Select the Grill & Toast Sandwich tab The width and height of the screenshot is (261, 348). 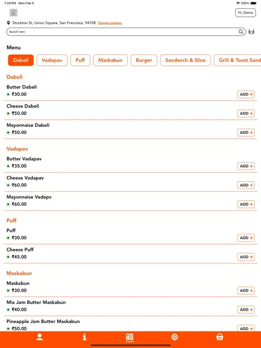coord(237,60)
